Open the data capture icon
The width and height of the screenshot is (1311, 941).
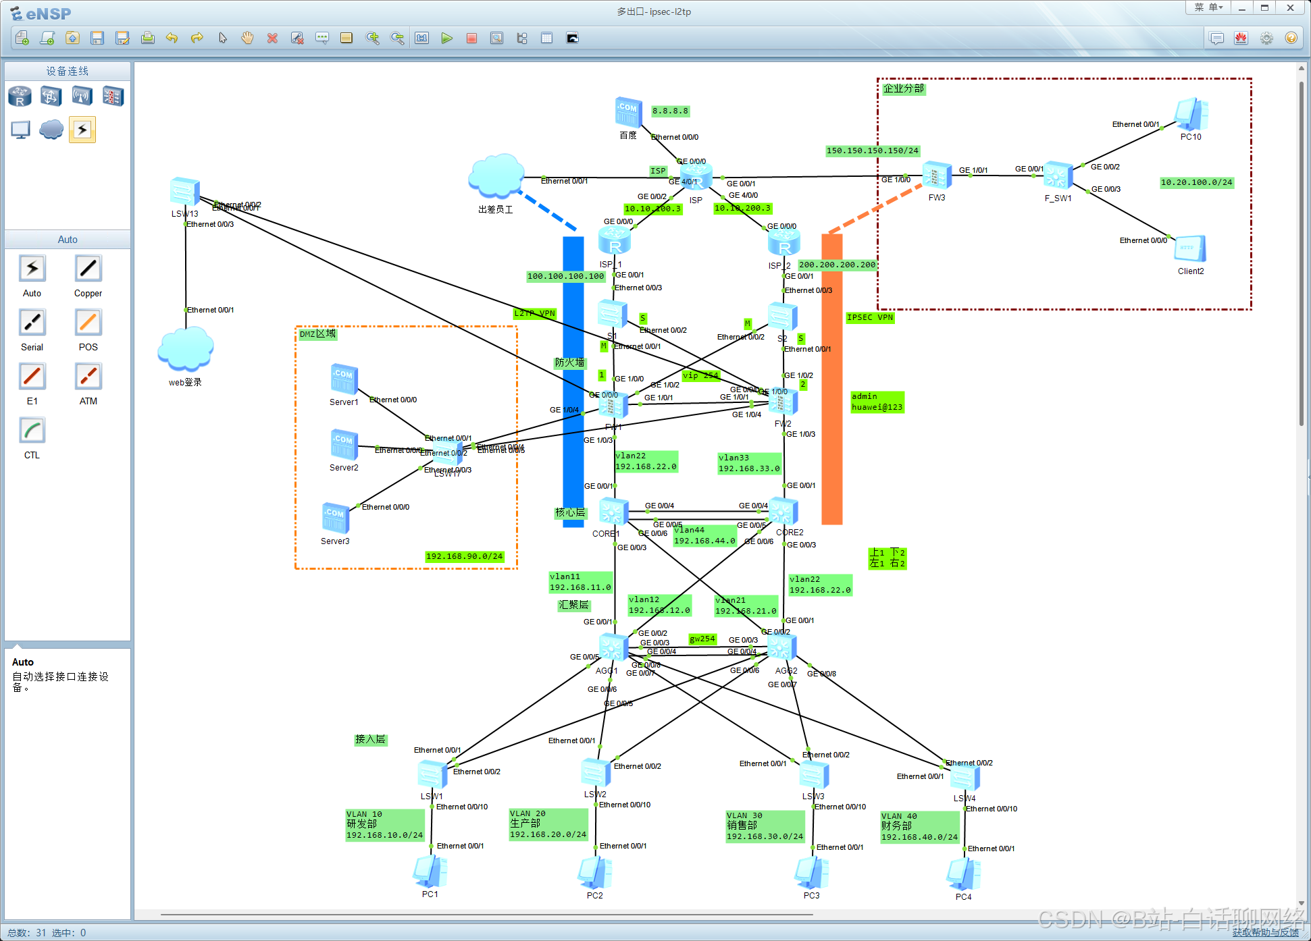tap(496, 38)
